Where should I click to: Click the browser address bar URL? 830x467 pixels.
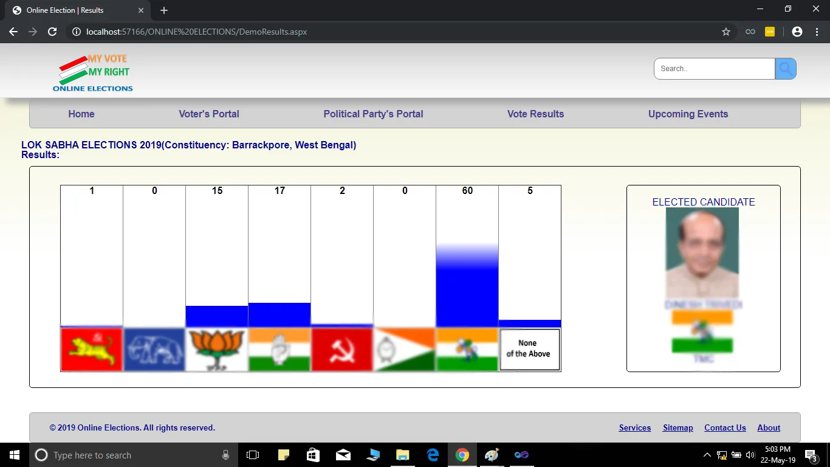196,32
